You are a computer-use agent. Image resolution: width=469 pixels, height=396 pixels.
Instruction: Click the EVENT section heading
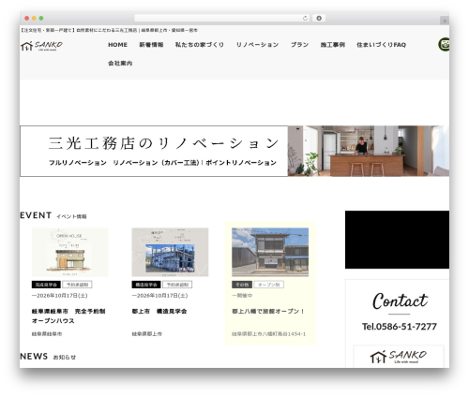(53, 215)
